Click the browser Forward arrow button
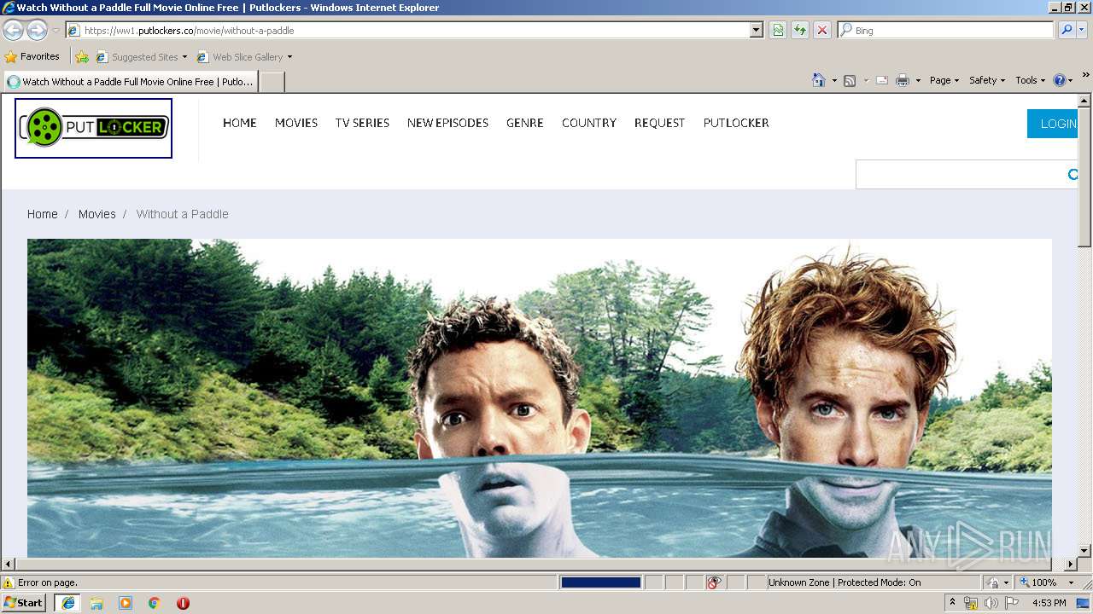 click(37, 30)
